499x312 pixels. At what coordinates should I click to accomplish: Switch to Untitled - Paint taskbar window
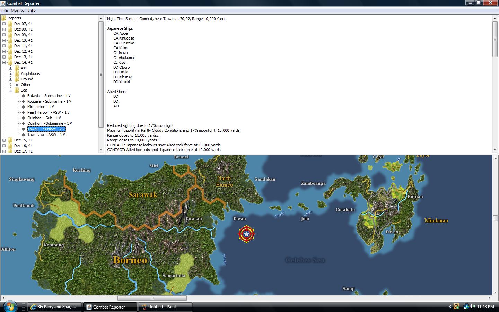(x=165, y=307)
